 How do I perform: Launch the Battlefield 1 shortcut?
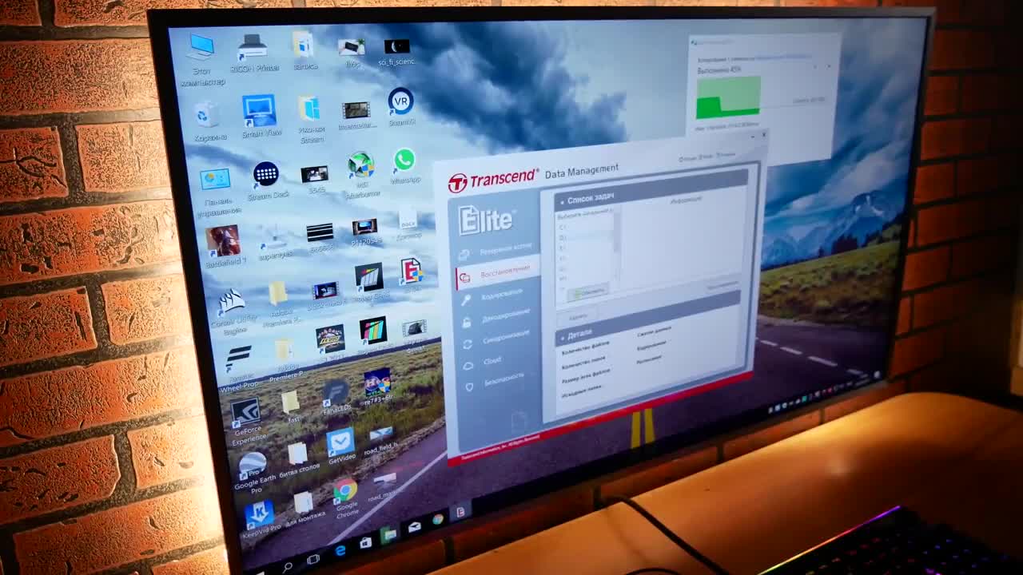[223, 244]
